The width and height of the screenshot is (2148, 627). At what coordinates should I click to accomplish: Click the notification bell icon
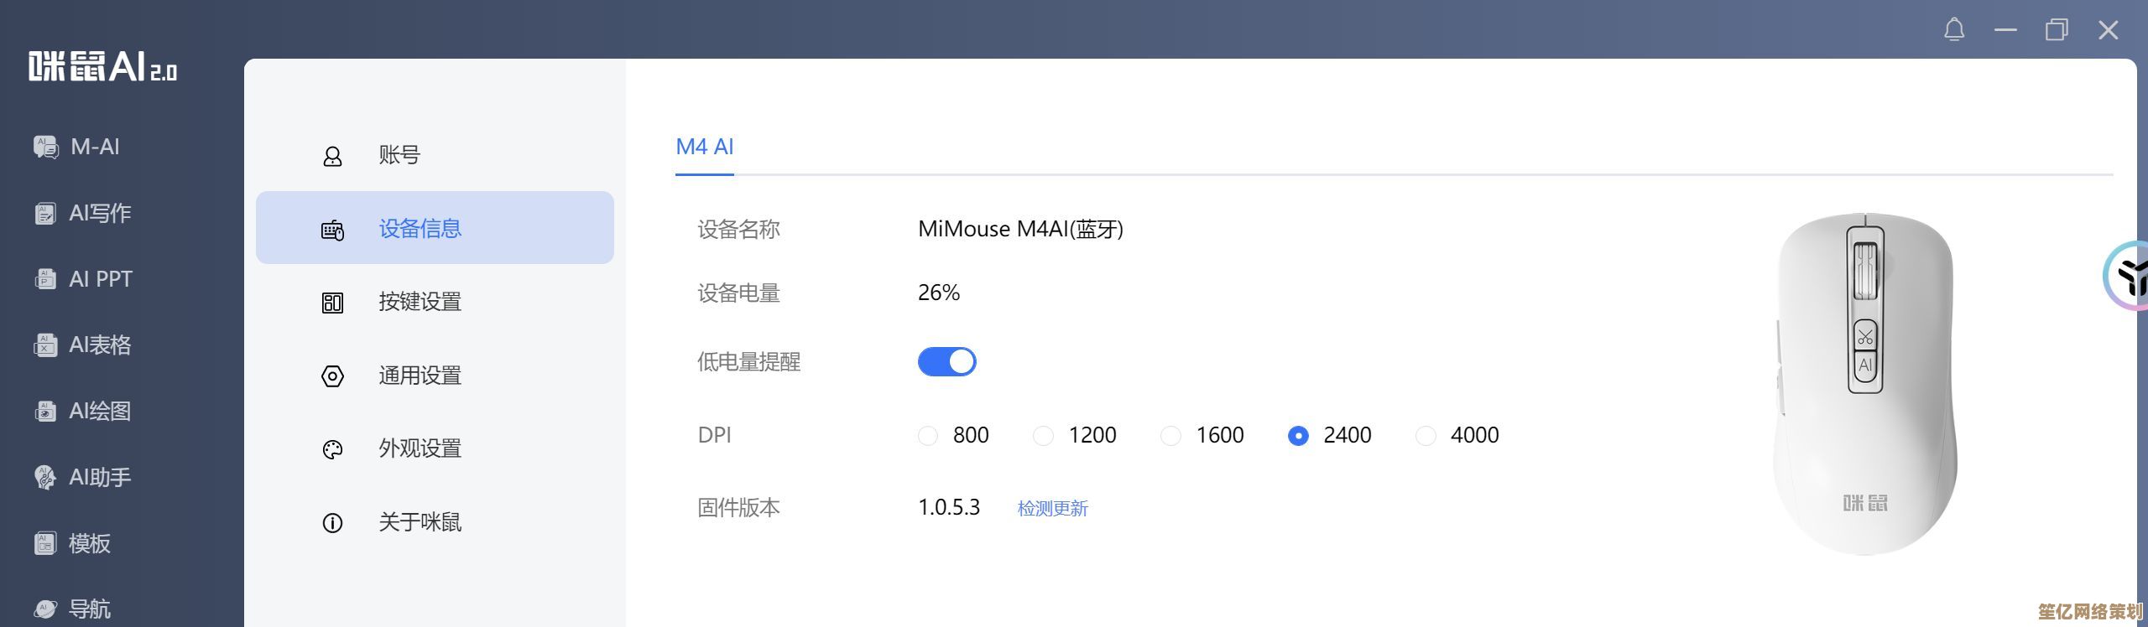[1954, 30]
